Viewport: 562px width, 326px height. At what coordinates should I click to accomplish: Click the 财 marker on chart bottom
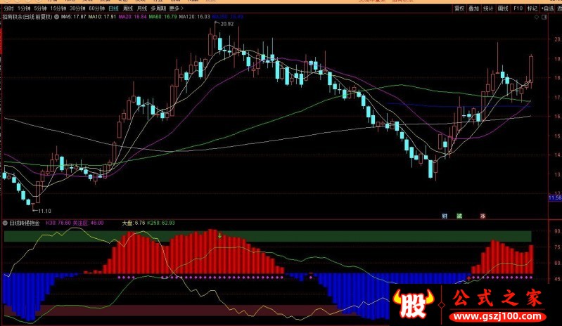click(x=445, y=216)
